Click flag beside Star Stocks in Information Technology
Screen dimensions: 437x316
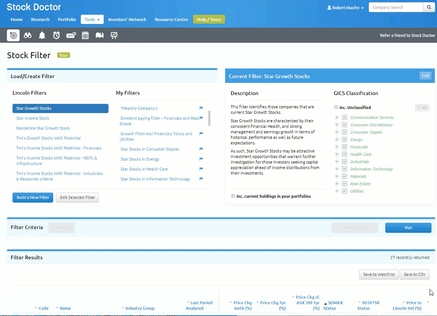point(201,179)
